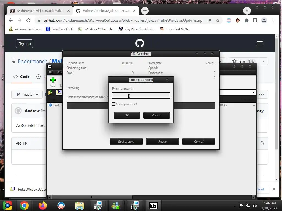Click extraction progress bar
282x211 pixels.
141,106
